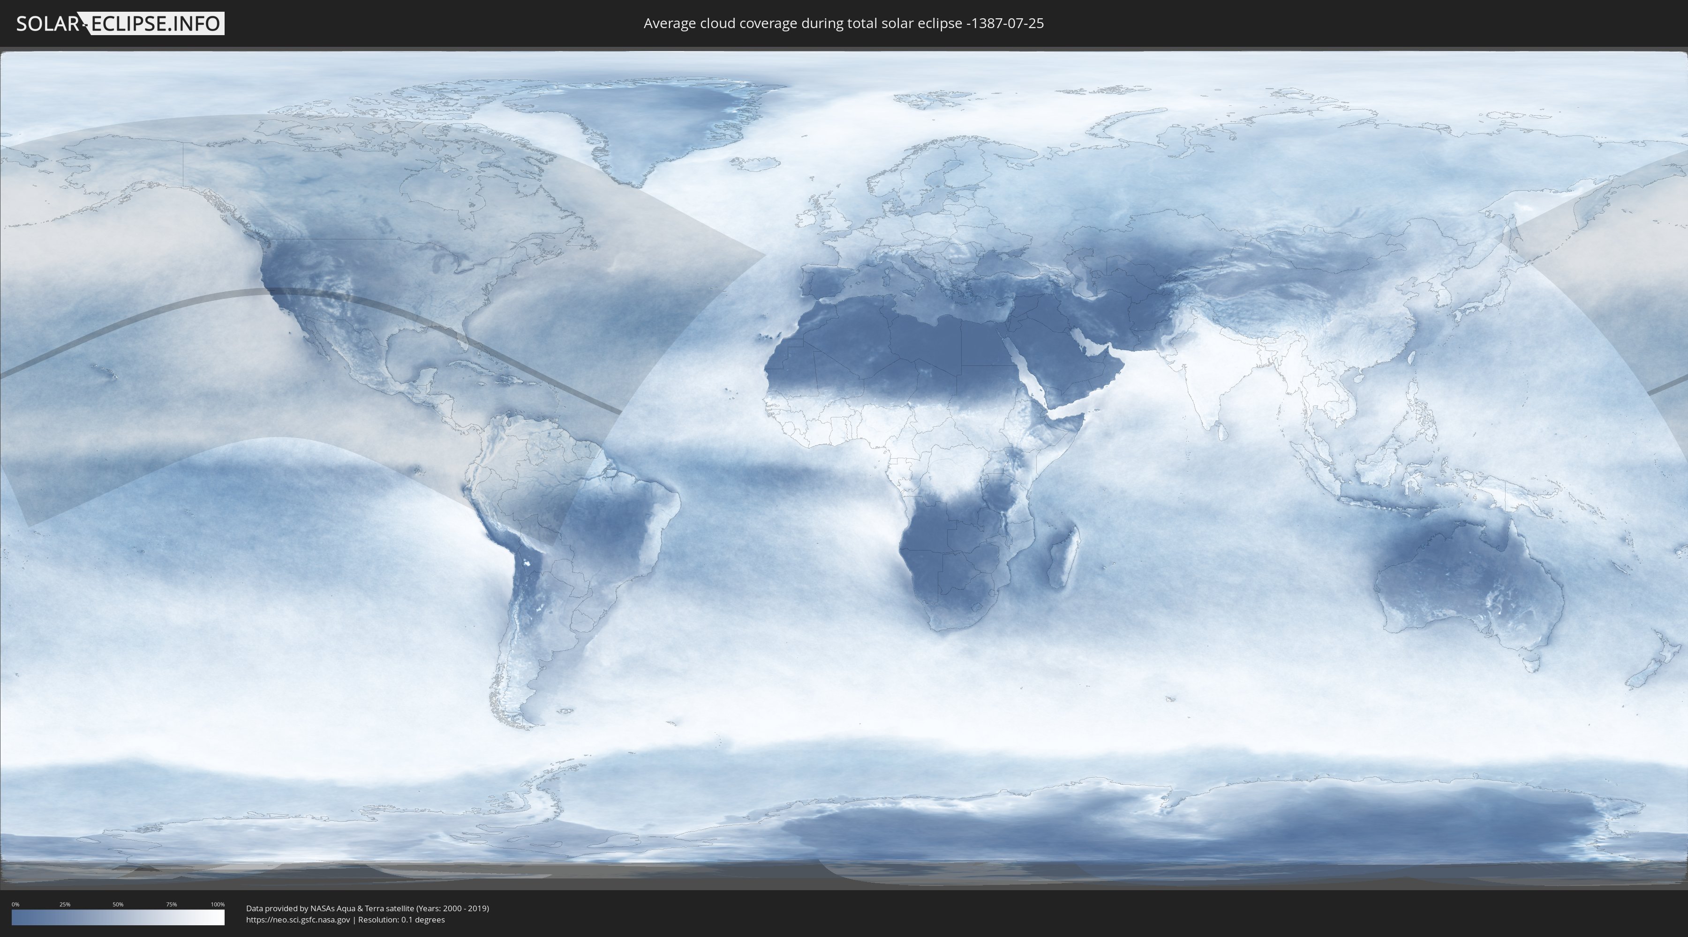This screenshot has height=937, width=1688.
Task: Click the cloud coverage gradient legend bar
Action: 118,917
